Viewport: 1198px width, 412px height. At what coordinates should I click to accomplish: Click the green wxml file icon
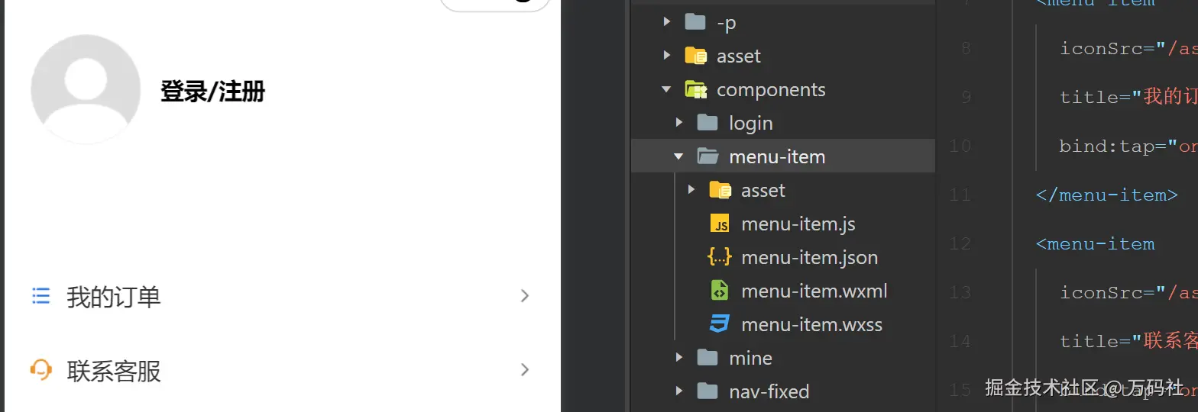point(720,291)
